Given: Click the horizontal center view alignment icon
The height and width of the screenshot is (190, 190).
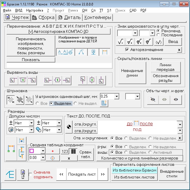Looking at the screenshot, I should click(x=57, y=80).
